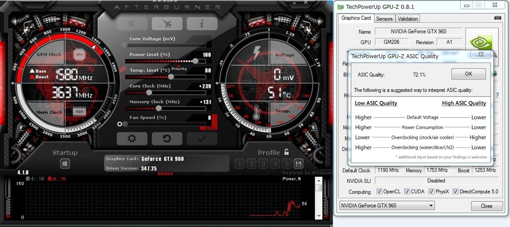Click the Driver Version 347.25 text

tap(149, 168)
